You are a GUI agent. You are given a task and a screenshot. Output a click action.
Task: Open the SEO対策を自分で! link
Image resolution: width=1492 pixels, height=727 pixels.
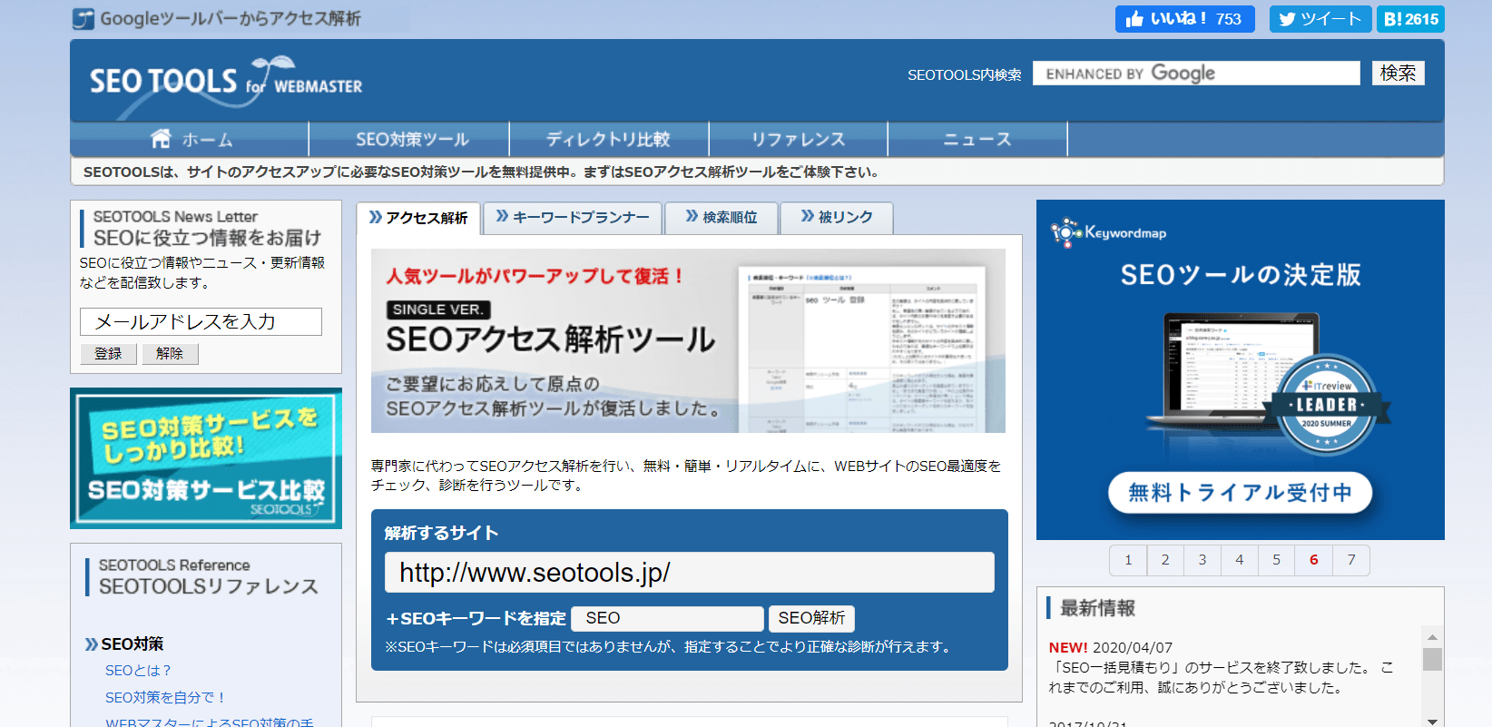[165, 698]
